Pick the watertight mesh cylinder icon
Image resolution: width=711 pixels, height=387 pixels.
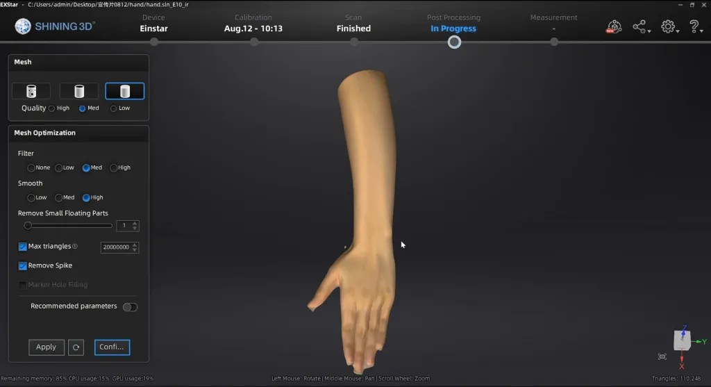[125, 91]
